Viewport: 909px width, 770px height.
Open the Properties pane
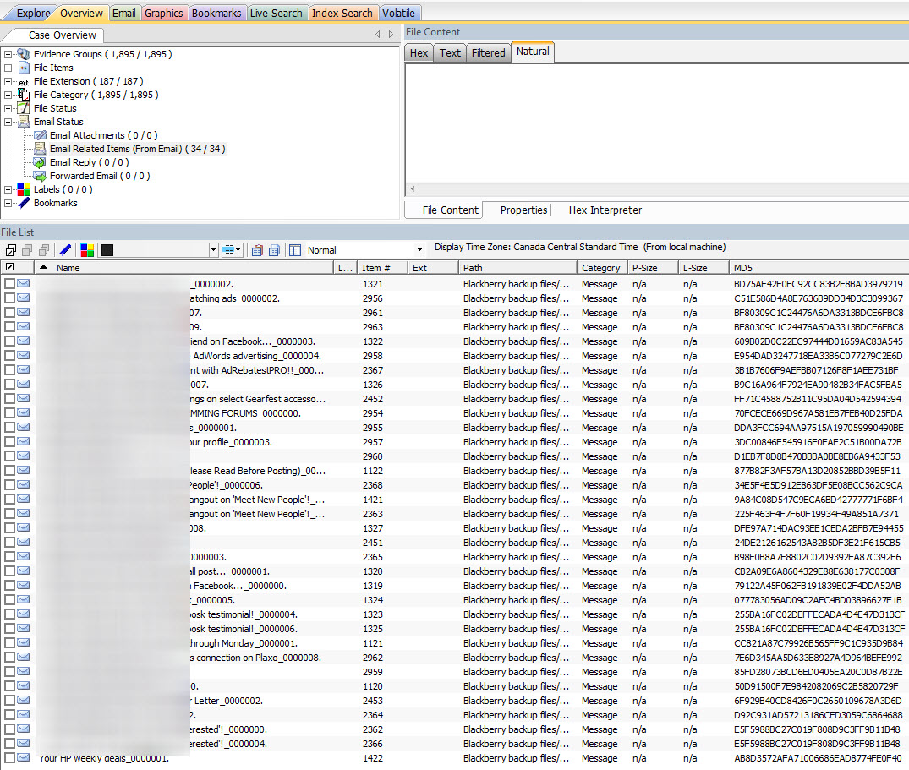(524, 210)
